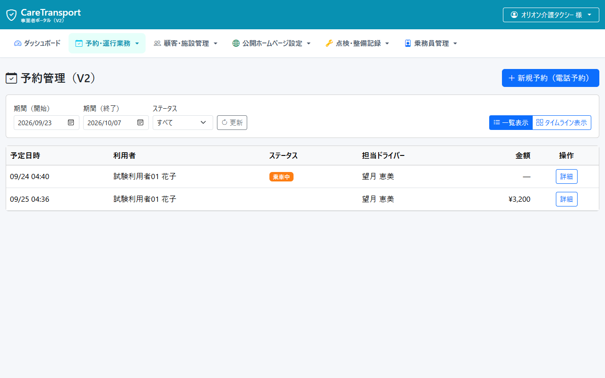Click 試験利用者01 花子 in the 09/25 row
Screen dimensions: 605x378
pyautogui.click(x=145, y=199)
